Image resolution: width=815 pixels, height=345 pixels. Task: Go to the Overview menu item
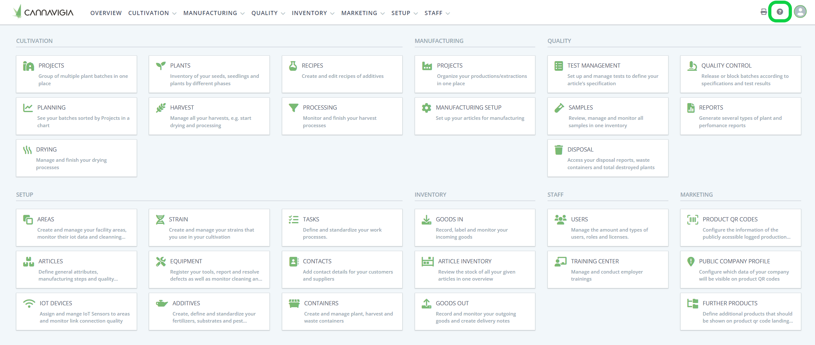click(x=106, y=13)
